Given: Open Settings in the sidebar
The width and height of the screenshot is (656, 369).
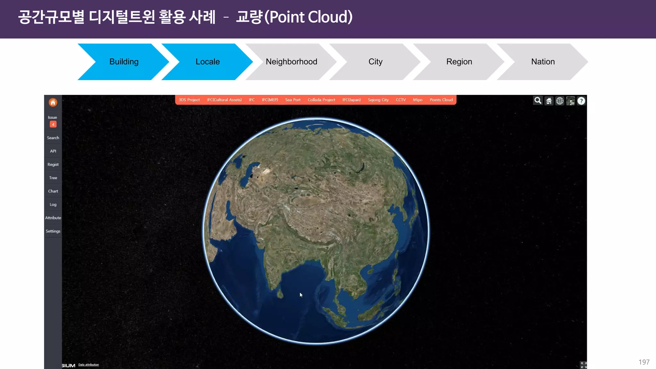Looking at the screenshot, I should tap(53, 231).
